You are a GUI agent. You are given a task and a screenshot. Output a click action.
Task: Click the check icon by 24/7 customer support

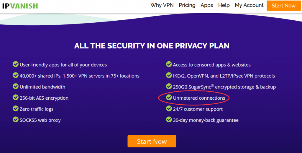coord(169,108)
